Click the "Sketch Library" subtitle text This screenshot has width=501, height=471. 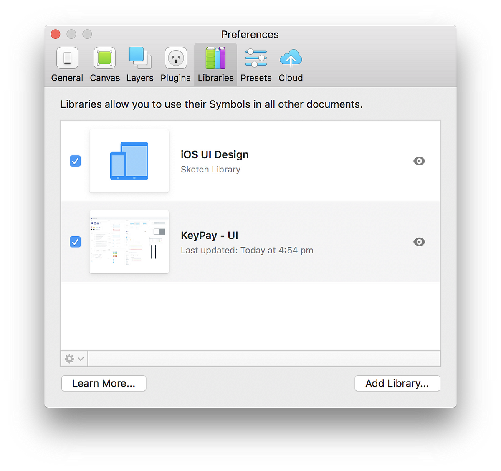click(210, 170)
